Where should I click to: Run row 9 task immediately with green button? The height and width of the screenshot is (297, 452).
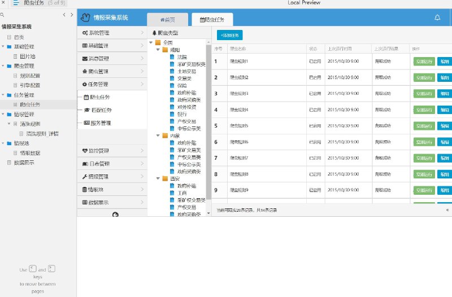tap(424, 190)
